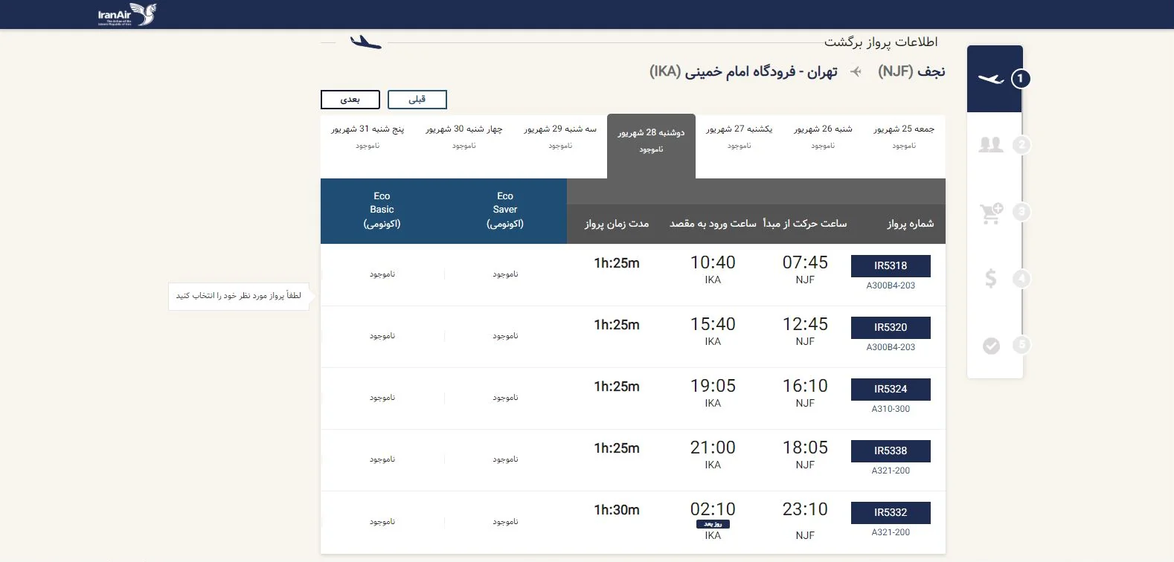The width and height of the screenshot is (1174, 562).
Task: Select Eco Saver fare for flight IR5320
Action: (x=505, y=336)
